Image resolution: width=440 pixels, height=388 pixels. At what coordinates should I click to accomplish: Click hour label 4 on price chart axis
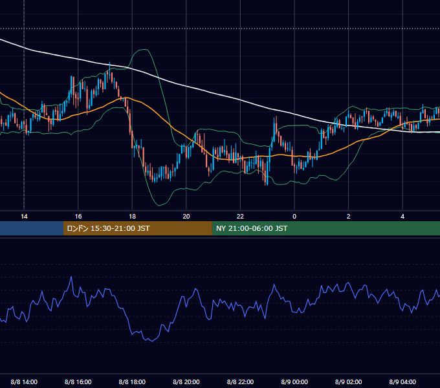pos(402,217)
